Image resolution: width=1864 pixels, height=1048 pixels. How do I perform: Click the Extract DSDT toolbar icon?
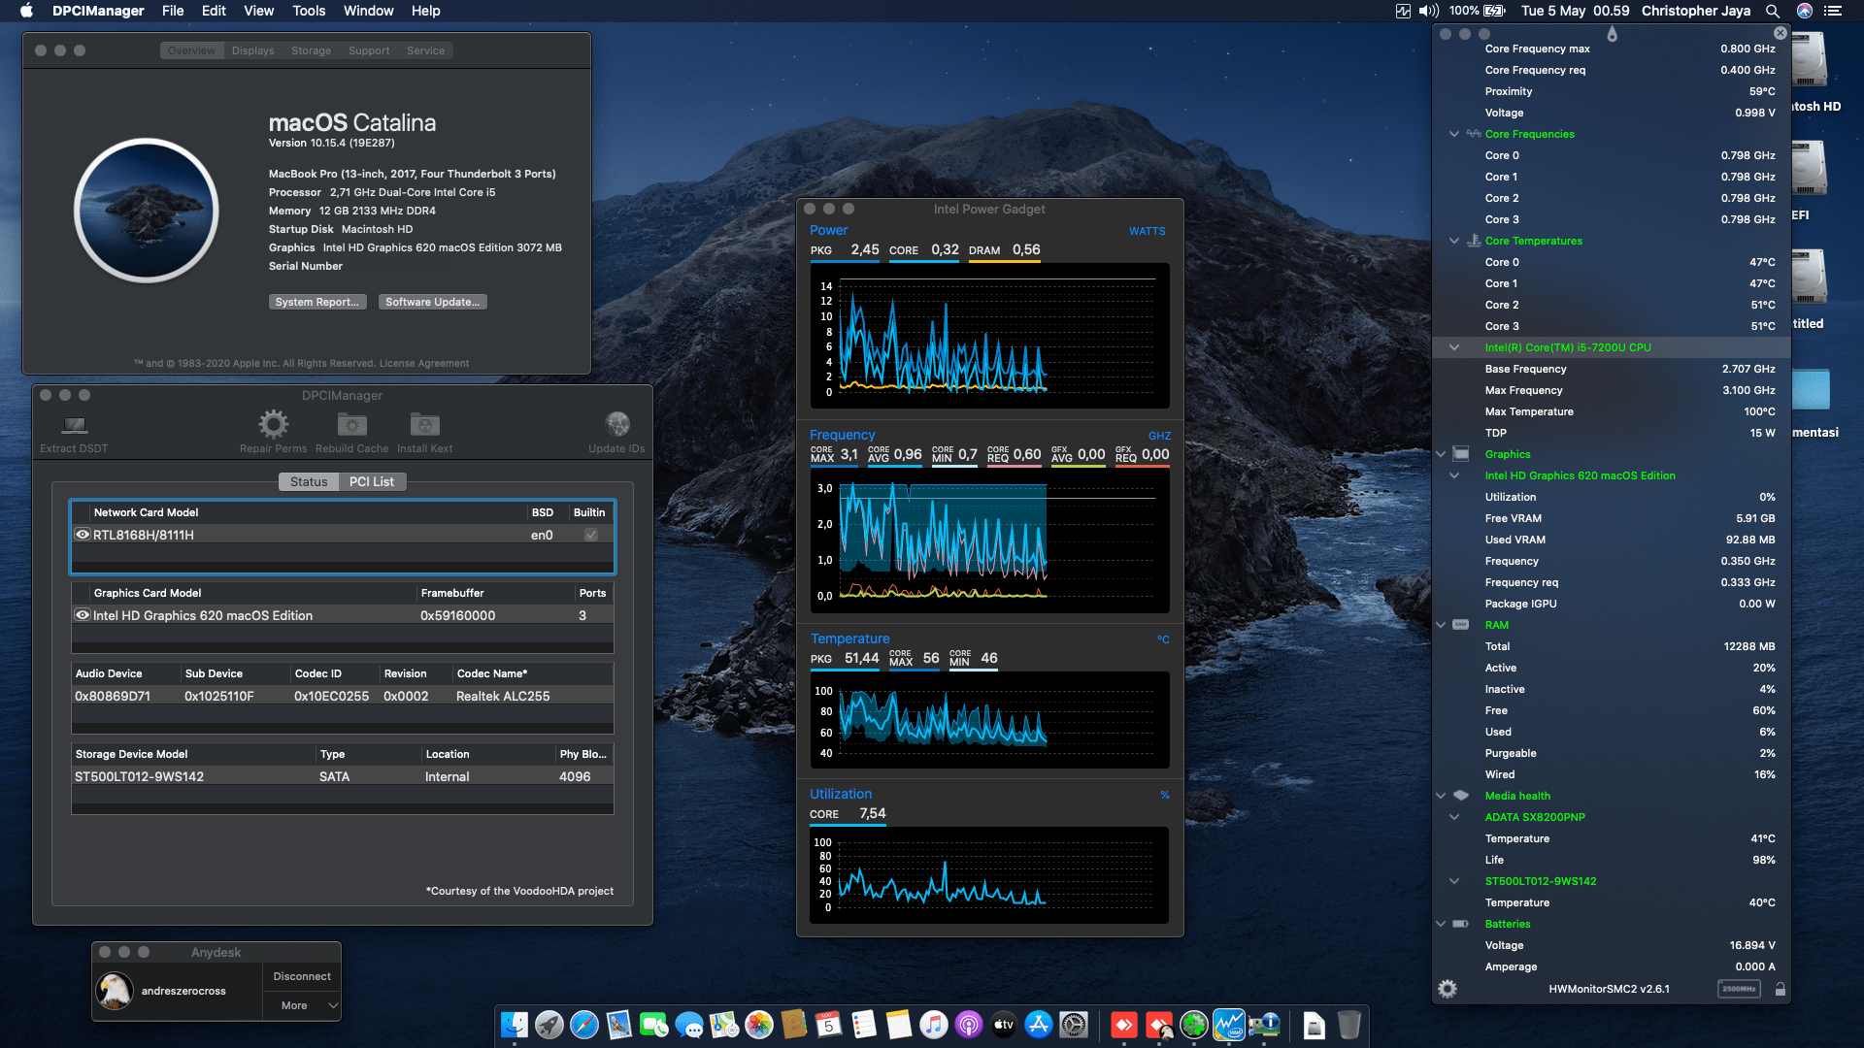point(75,425)
